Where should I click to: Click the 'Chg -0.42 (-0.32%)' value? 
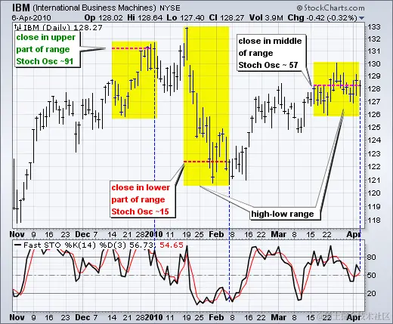pos(322,18)
